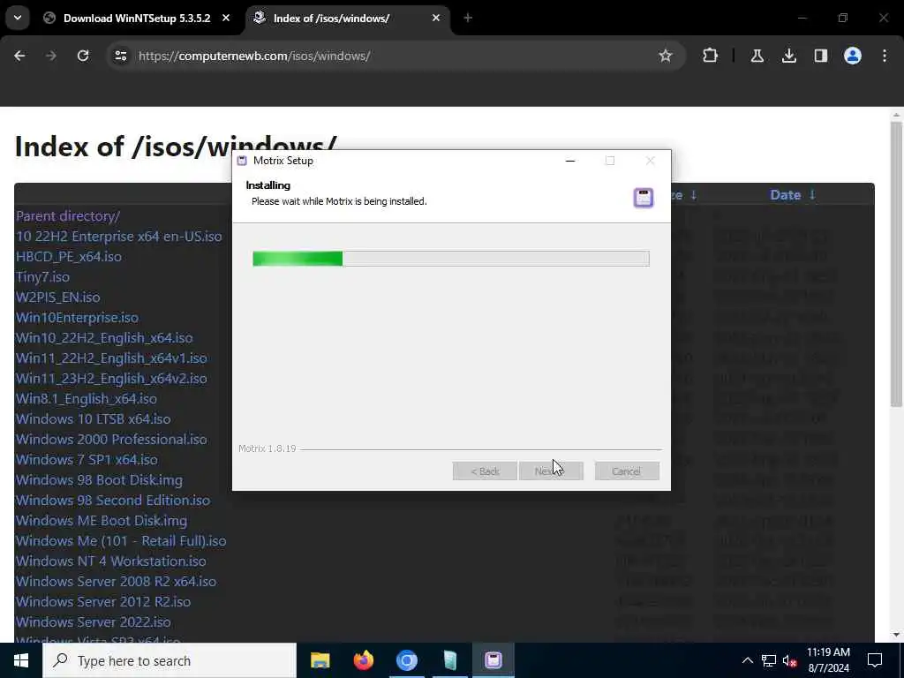Viewport: 904px width, 678px height.
Task: Open the W2PIS_EN.iso link
Action: coord(57,298)
